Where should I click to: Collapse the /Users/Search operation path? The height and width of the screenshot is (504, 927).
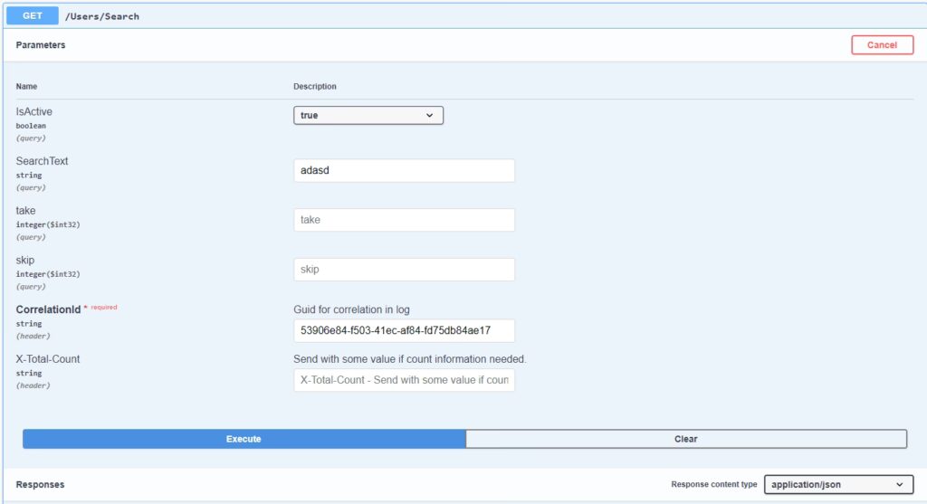pos(101,16)
